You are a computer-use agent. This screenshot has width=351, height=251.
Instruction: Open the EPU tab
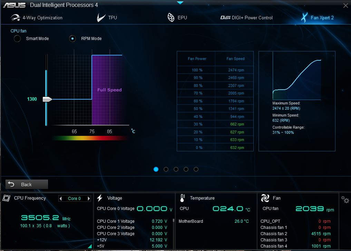click(177, 18)
